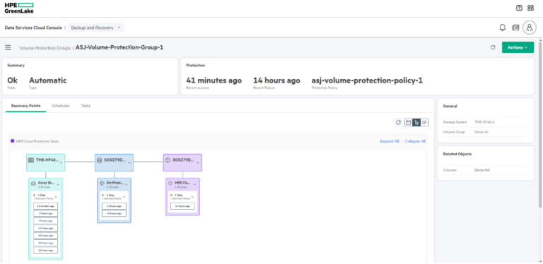543x264 pixels.
Task: Select the 13 hours ago array snapshot
Action: tap(46, 228)
